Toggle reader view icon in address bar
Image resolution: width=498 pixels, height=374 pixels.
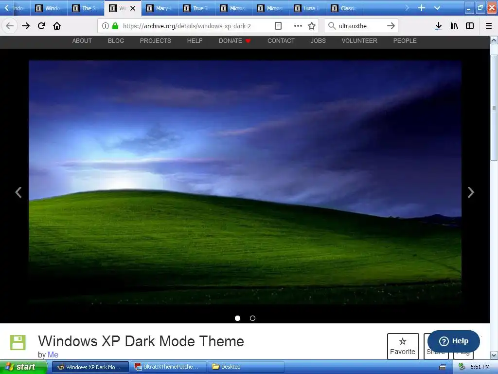point(278,26)
